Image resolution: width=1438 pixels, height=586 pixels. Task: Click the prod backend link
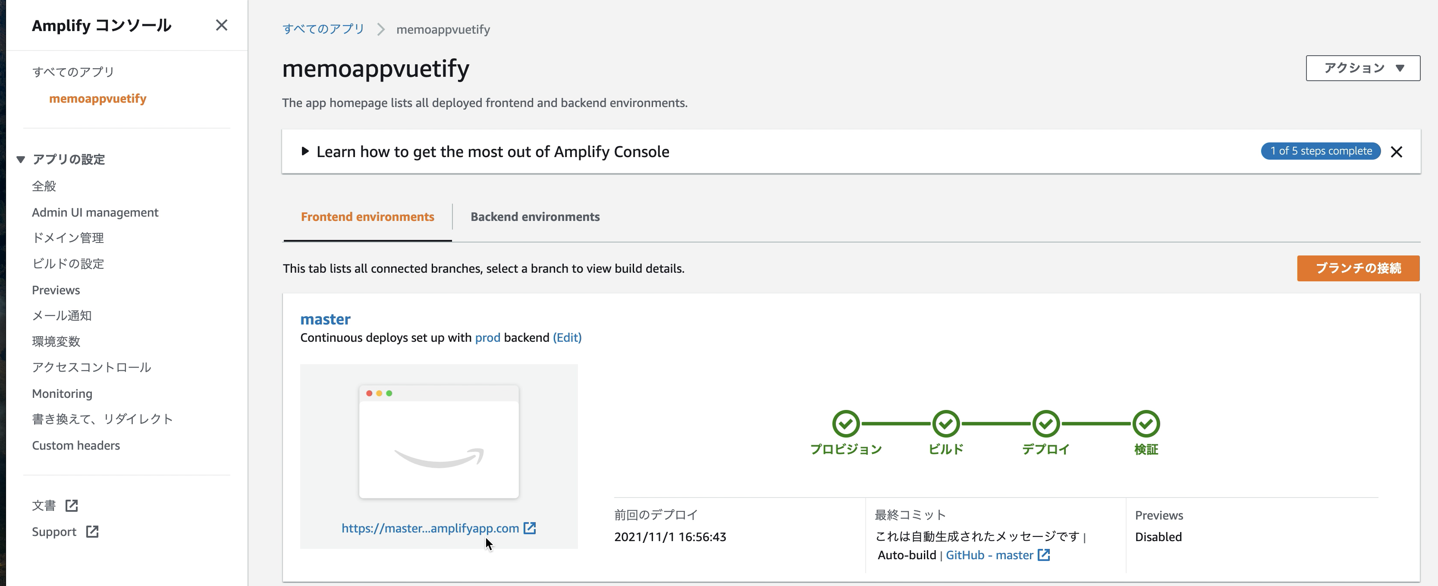tap(487, 337)
